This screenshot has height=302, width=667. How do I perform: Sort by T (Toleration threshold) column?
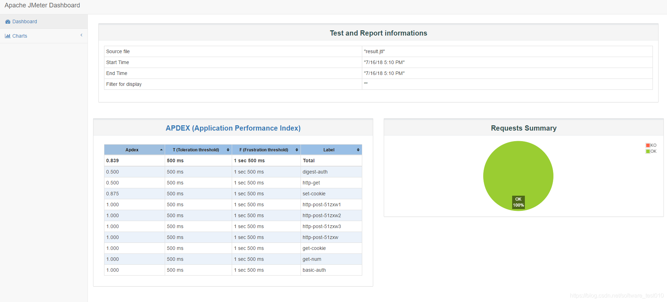(x=198, y=150)
